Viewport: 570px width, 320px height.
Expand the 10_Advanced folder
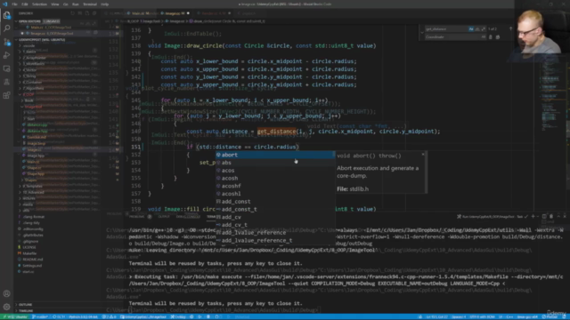(x=33, y=192)
